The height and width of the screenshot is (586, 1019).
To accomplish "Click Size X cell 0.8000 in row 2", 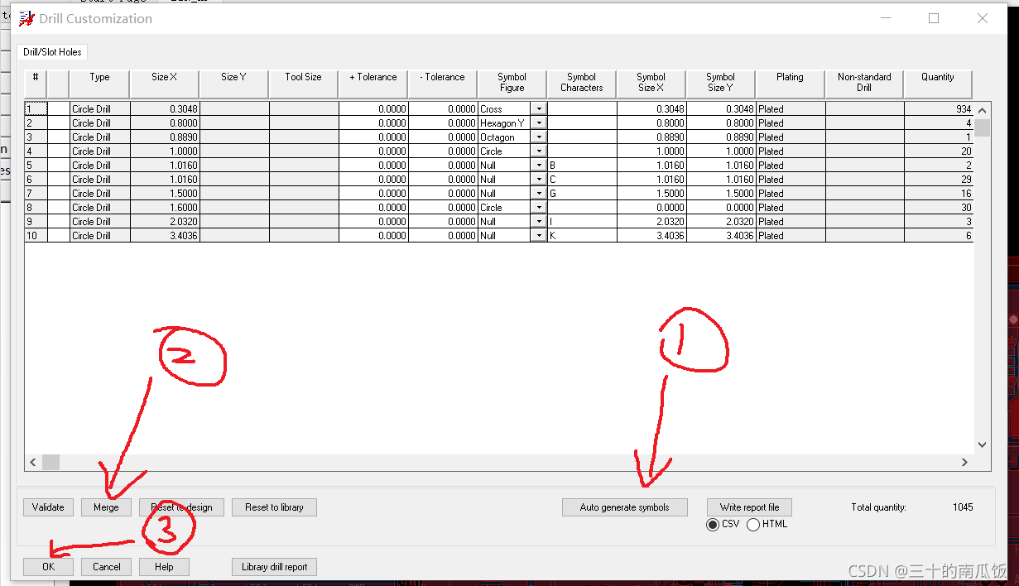I will [164, 123].
